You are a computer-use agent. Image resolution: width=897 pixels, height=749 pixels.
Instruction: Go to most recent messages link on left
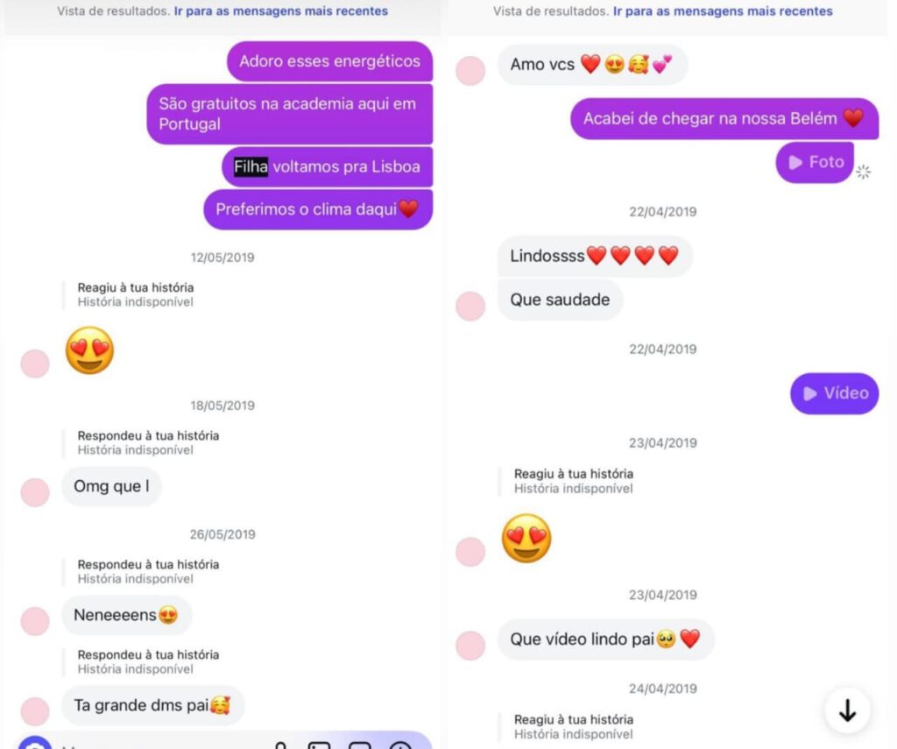pyautogui.click(x=281, y=11)
